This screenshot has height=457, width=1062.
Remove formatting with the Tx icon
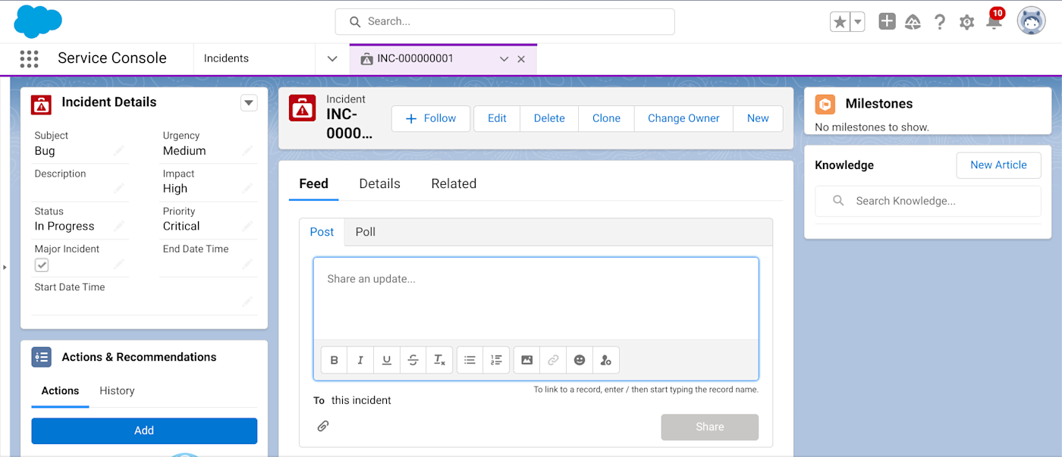(x=439, y=360)
